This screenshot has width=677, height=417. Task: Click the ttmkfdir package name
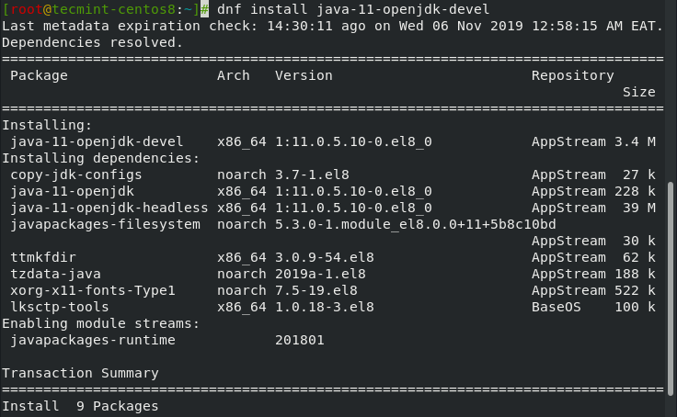43,257
